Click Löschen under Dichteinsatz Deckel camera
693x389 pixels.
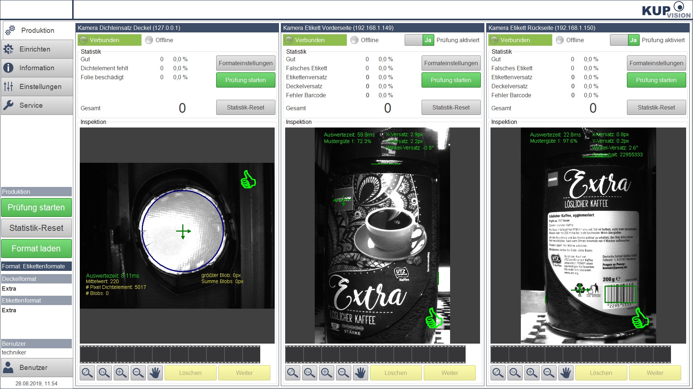point(191,373)
